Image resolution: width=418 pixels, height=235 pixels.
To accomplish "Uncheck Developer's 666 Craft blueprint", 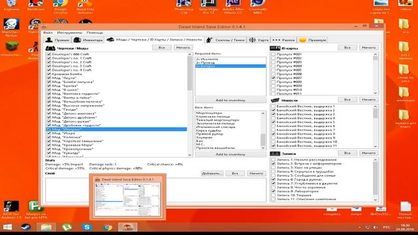I will tap(49, 54).
